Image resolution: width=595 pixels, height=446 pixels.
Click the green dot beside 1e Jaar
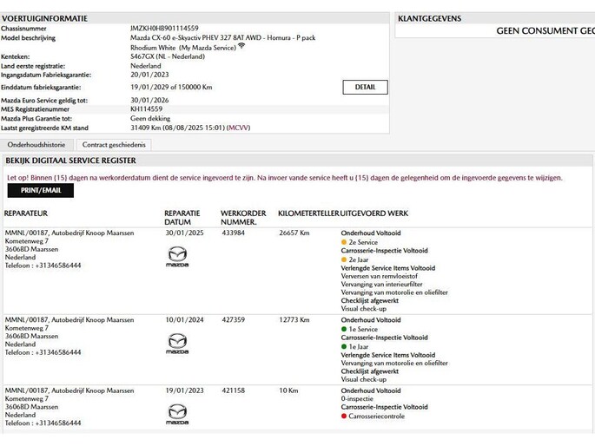point(344,347)
